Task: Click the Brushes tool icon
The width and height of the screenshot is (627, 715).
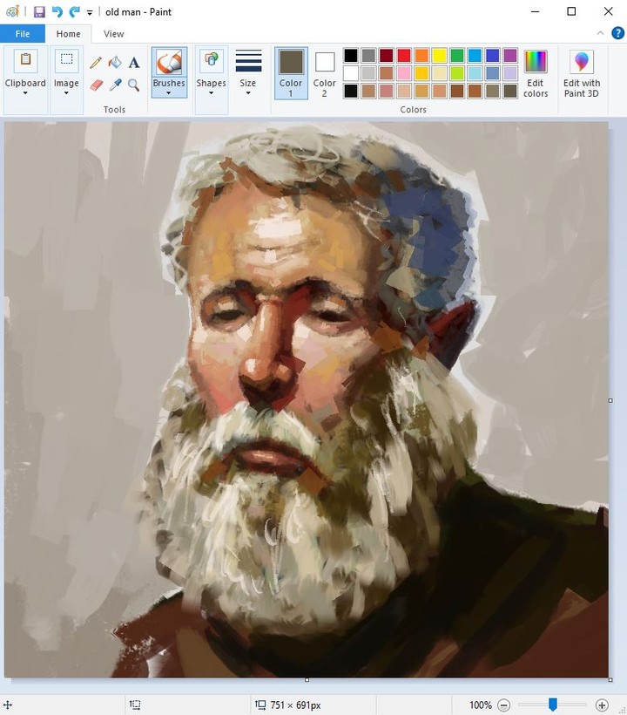Action: click(169, 62)
